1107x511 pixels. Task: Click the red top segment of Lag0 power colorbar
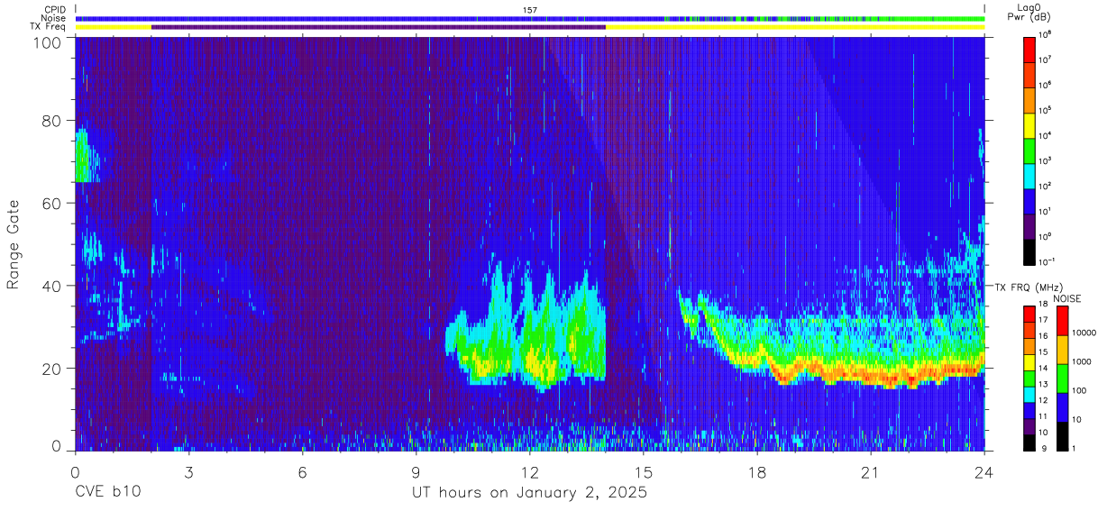click(x=1030, y=48)
